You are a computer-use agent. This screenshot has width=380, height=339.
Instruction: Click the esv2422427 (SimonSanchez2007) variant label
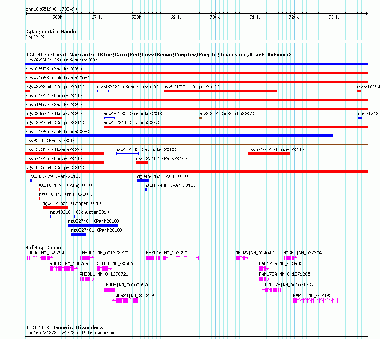point(63,60)
